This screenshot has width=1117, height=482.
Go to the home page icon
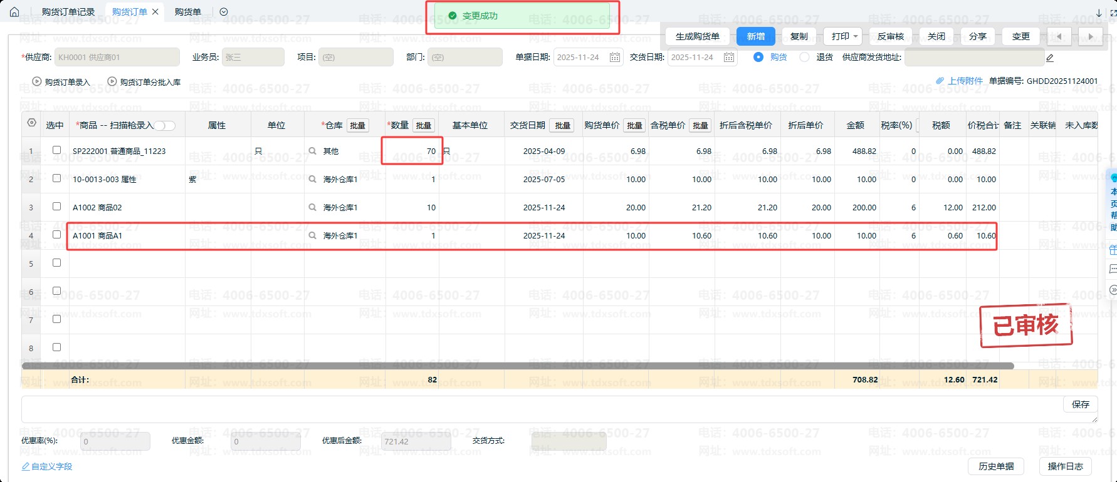point(14,12)
